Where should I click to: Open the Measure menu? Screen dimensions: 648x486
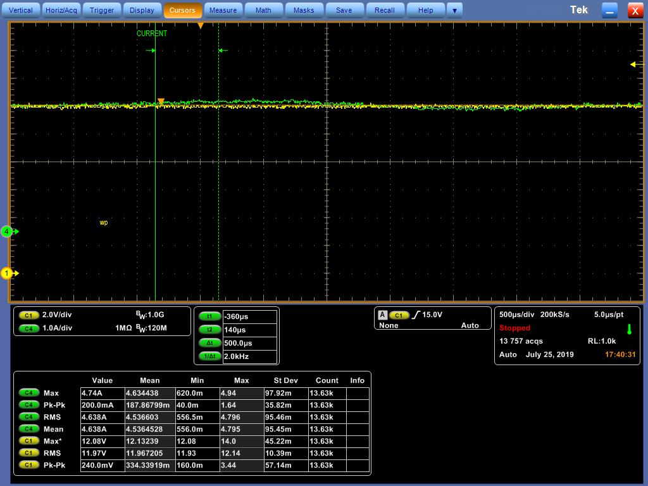point(223,10)
